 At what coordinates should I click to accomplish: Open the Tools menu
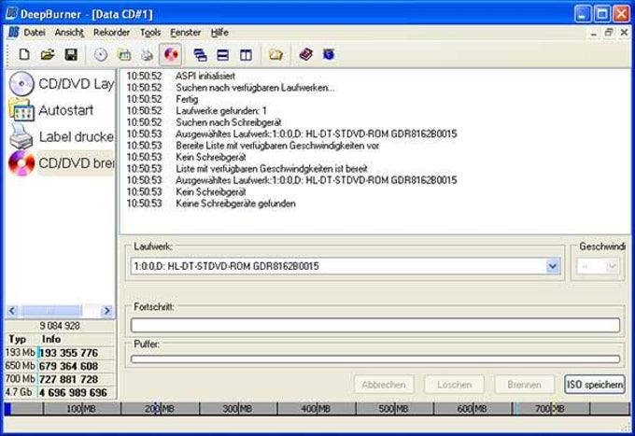150,33
